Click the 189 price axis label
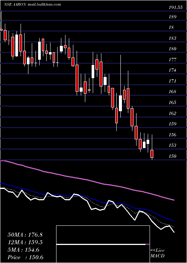Viewport: 187px width, 263px height. coord(172,17)
